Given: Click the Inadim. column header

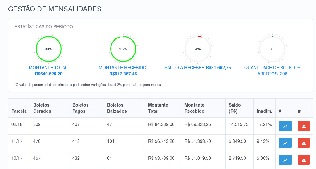Looking at the screenshot, I should (x=264, y=111).
